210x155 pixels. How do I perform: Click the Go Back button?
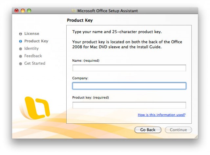tap(148, 130)
